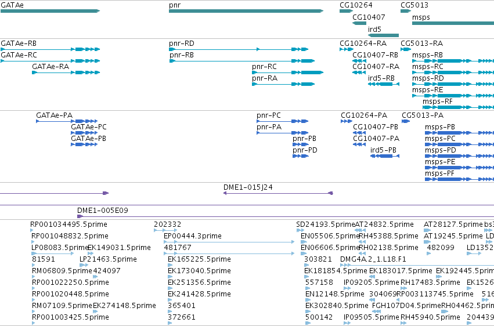494x326 pixels.
Task: Open the CG5013-RA transcript
Action: click(406, 49)
